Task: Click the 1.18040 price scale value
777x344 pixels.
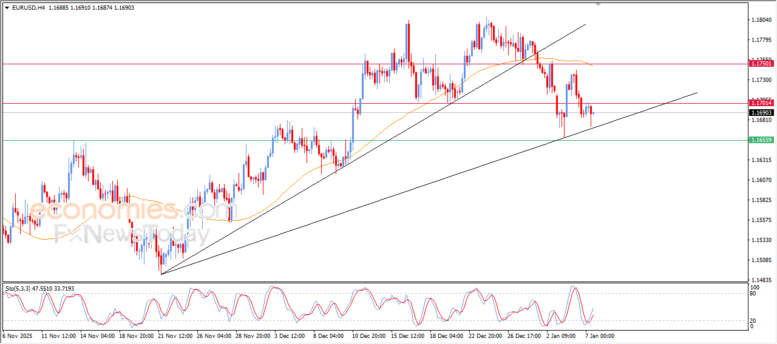Action: pyautogui.click(x=761, y=20)
